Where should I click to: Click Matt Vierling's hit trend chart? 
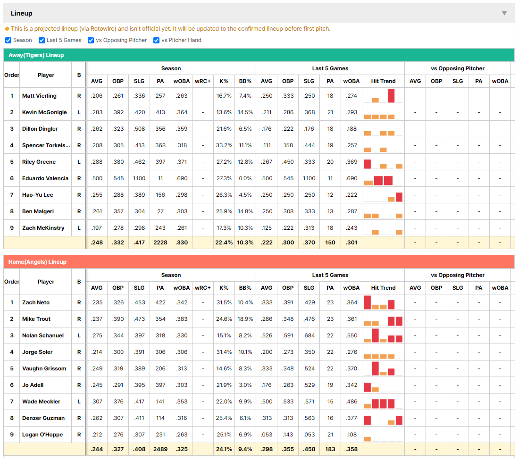pyautogui.click(x=383, y=96)
